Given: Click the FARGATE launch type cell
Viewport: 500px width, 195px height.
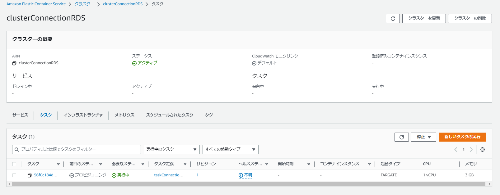Looking at the screenshot, I should pyautogui.click(x=389, y=175).
